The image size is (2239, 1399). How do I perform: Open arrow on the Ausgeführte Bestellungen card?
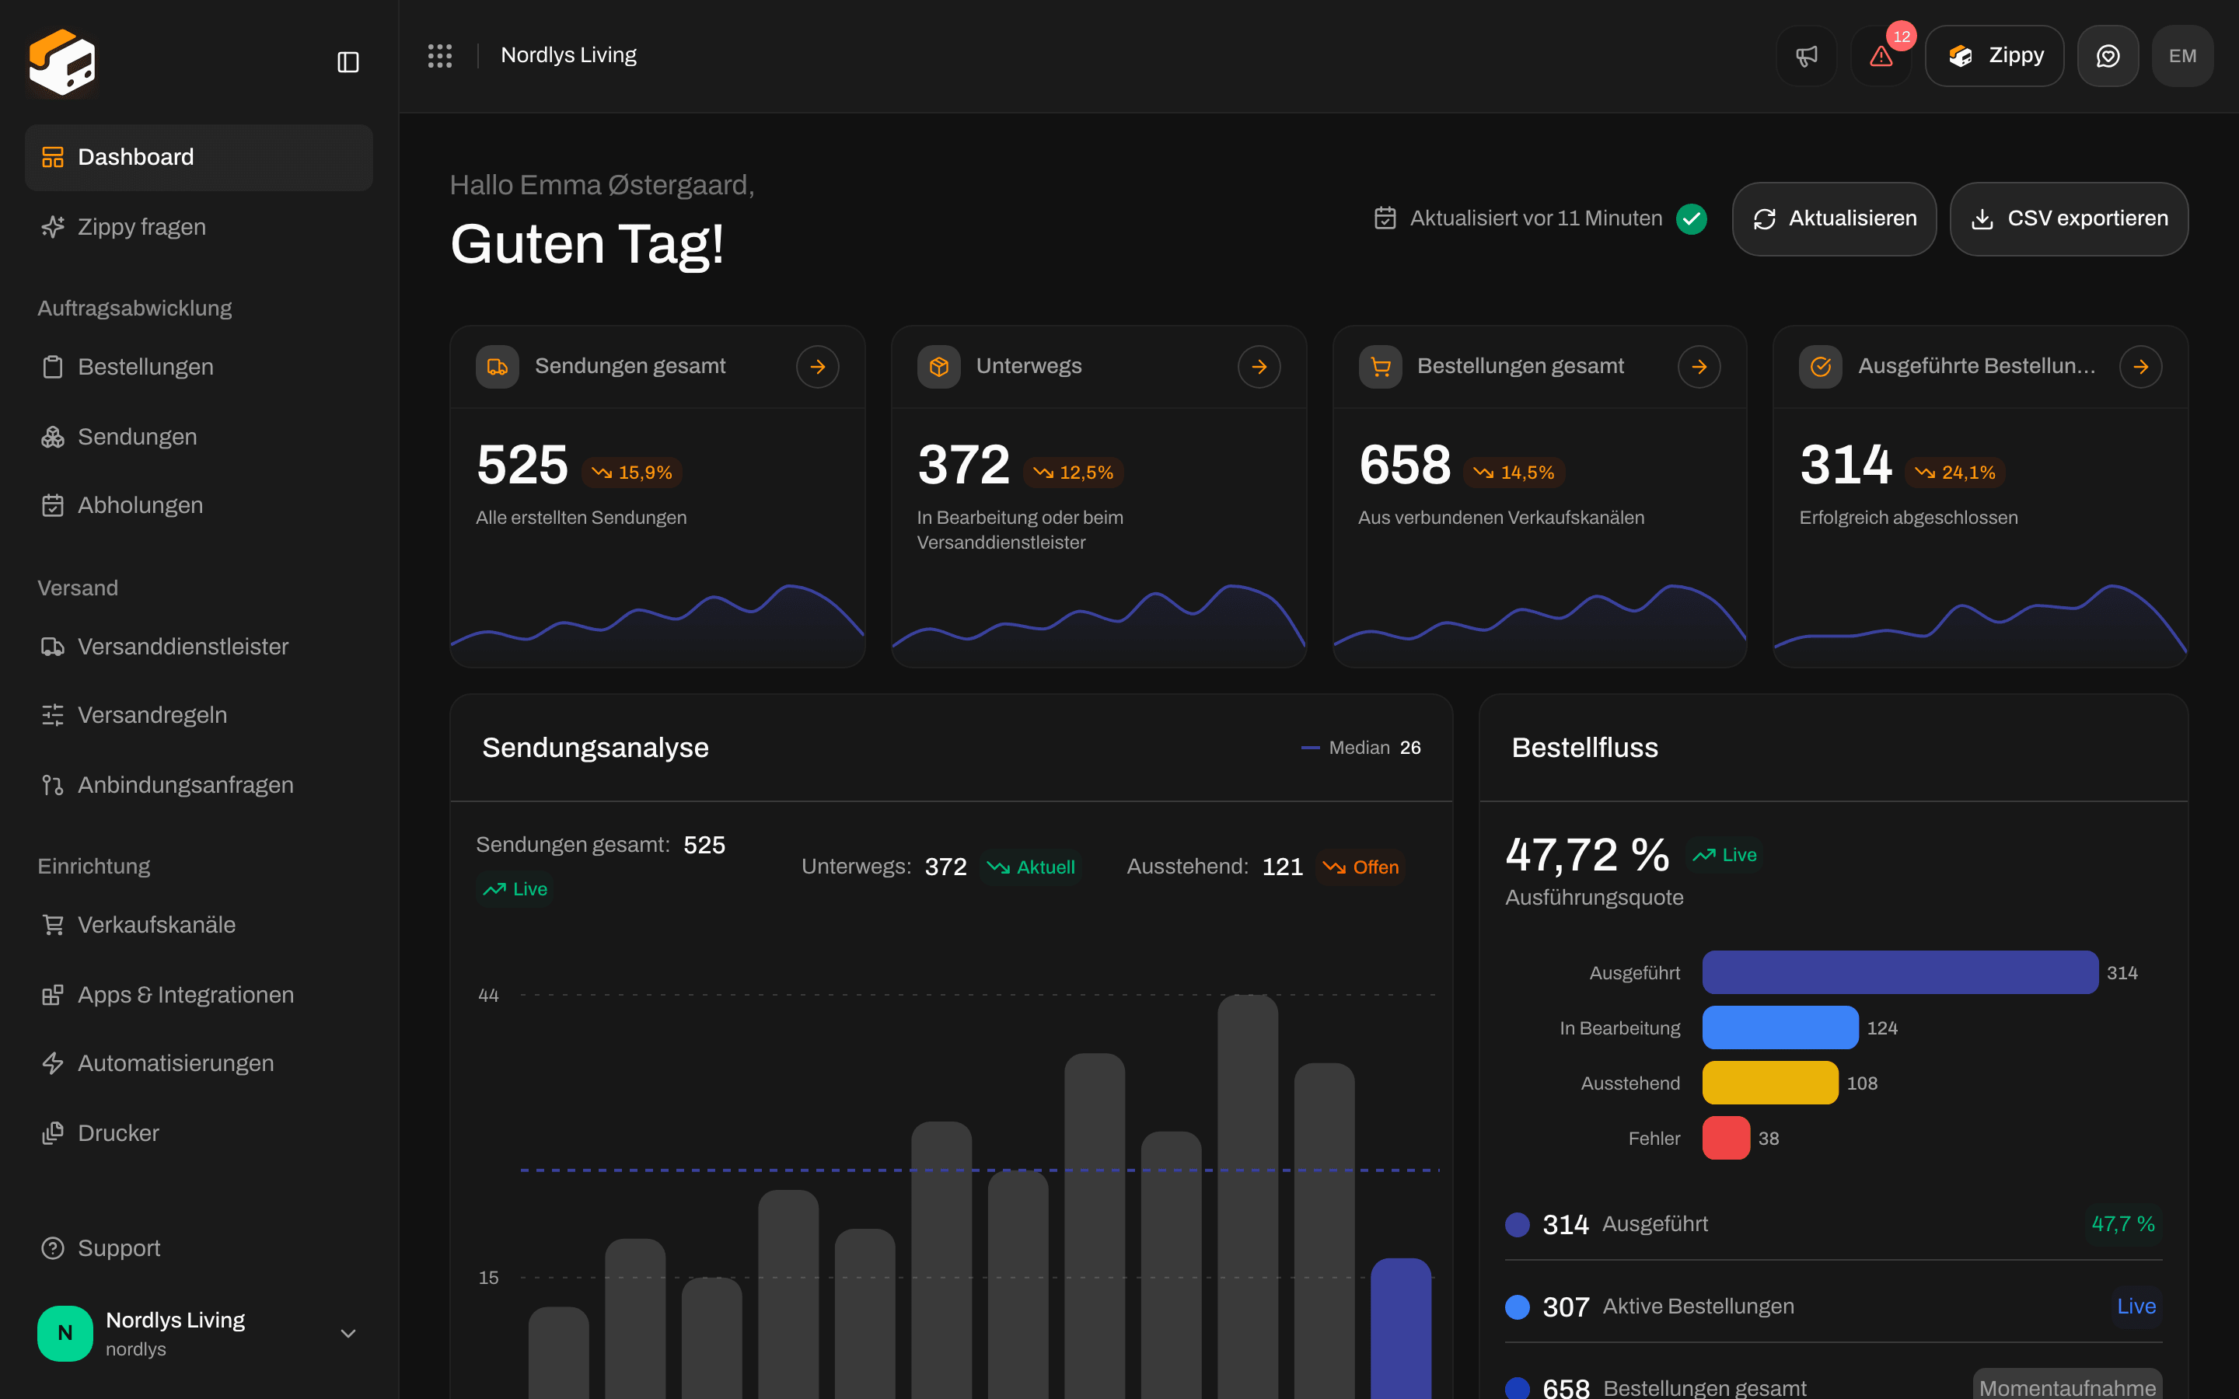click(2140, 366)
